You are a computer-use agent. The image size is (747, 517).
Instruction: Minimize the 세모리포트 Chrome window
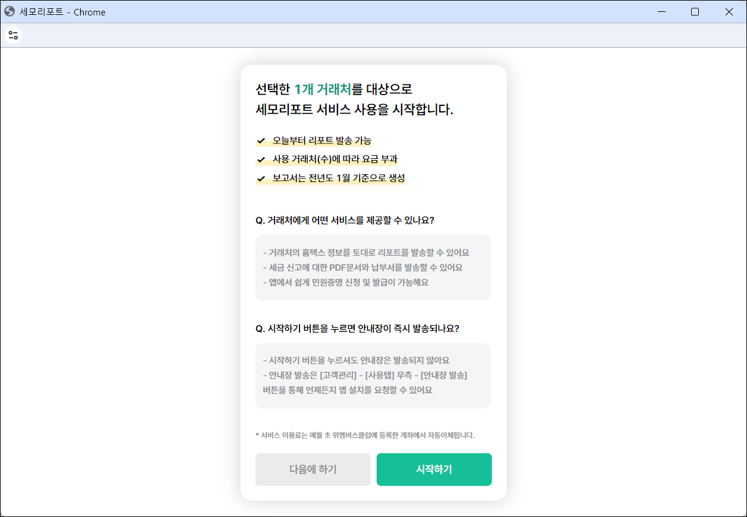(x=661, y=12)
